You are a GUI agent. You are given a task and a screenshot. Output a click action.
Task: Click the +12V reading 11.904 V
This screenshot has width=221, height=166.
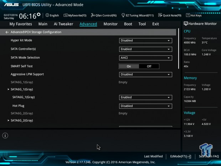coord(189,124)
